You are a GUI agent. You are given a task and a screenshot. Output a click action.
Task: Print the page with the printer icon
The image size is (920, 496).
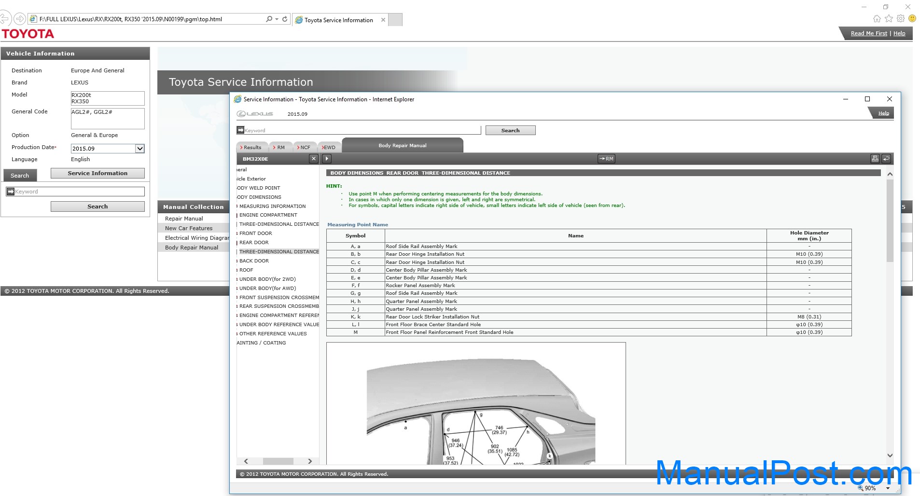[875, 159]
